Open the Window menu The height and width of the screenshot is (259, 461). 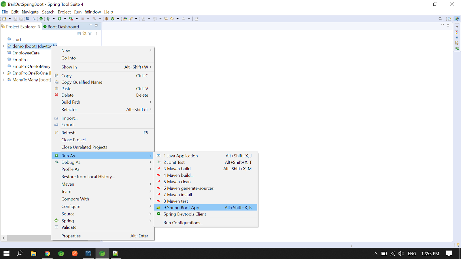[93, 12]
